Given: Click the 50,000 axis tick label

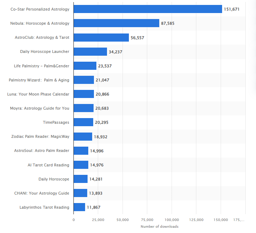Looking at the screenshot, I should [123, 220].
